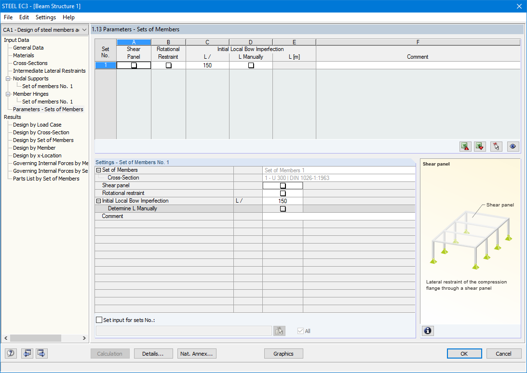This screenshot has width=527, height=373.
Task: Close the STEEL EC3 window
Action: [519, 6]
